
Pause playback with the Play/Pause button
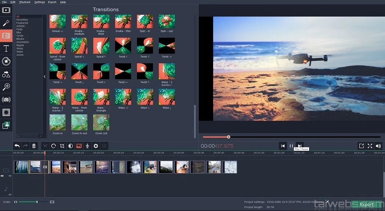point(291,146)
